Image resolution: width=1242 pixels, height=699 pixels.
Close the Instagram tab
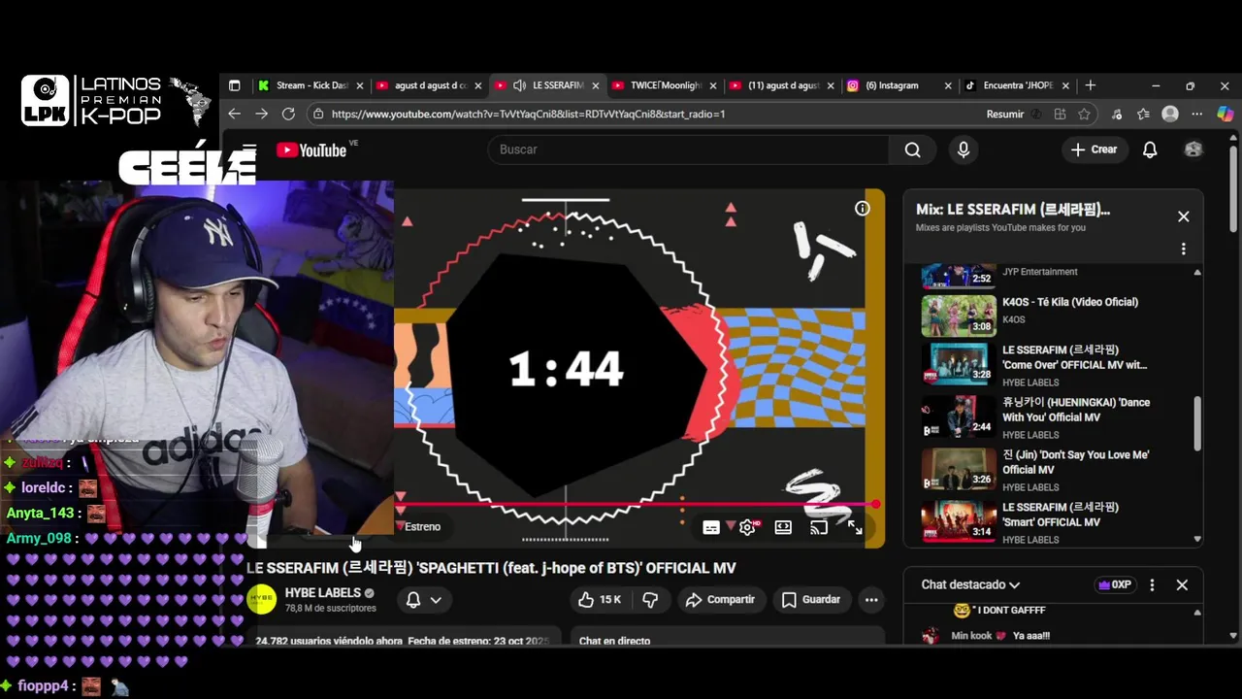[948, 85]
